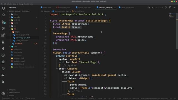Open the Terminal menu
This screenshot has width=178, height=100.
tap(26, 4)
